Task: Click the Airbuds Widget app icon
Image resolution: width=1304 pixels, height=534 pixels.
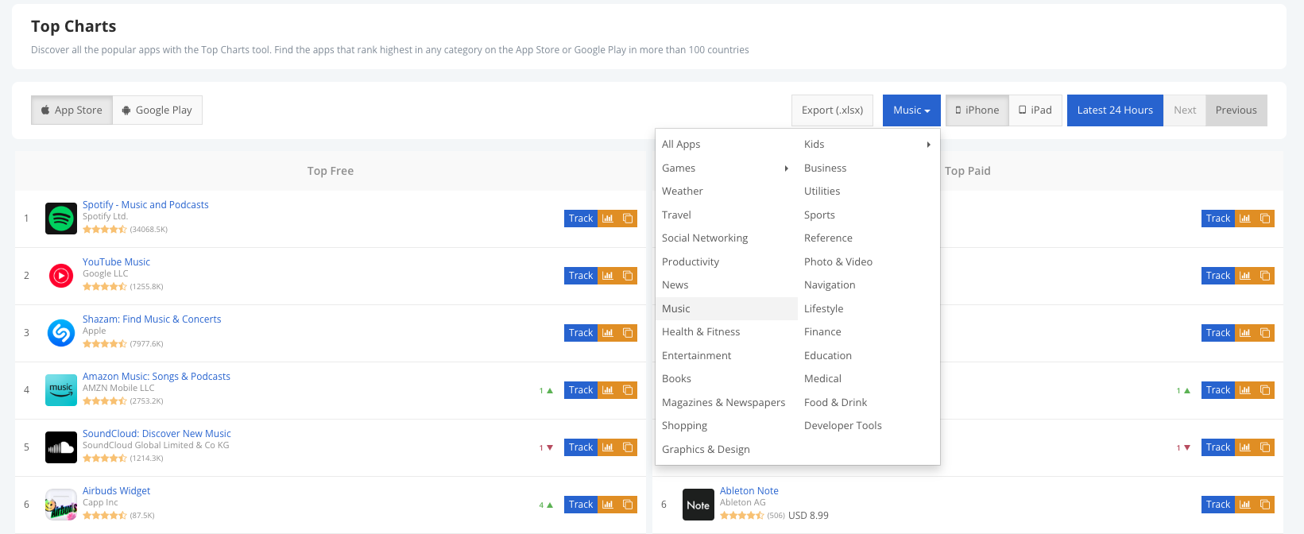Action: [x=61, y=505]
